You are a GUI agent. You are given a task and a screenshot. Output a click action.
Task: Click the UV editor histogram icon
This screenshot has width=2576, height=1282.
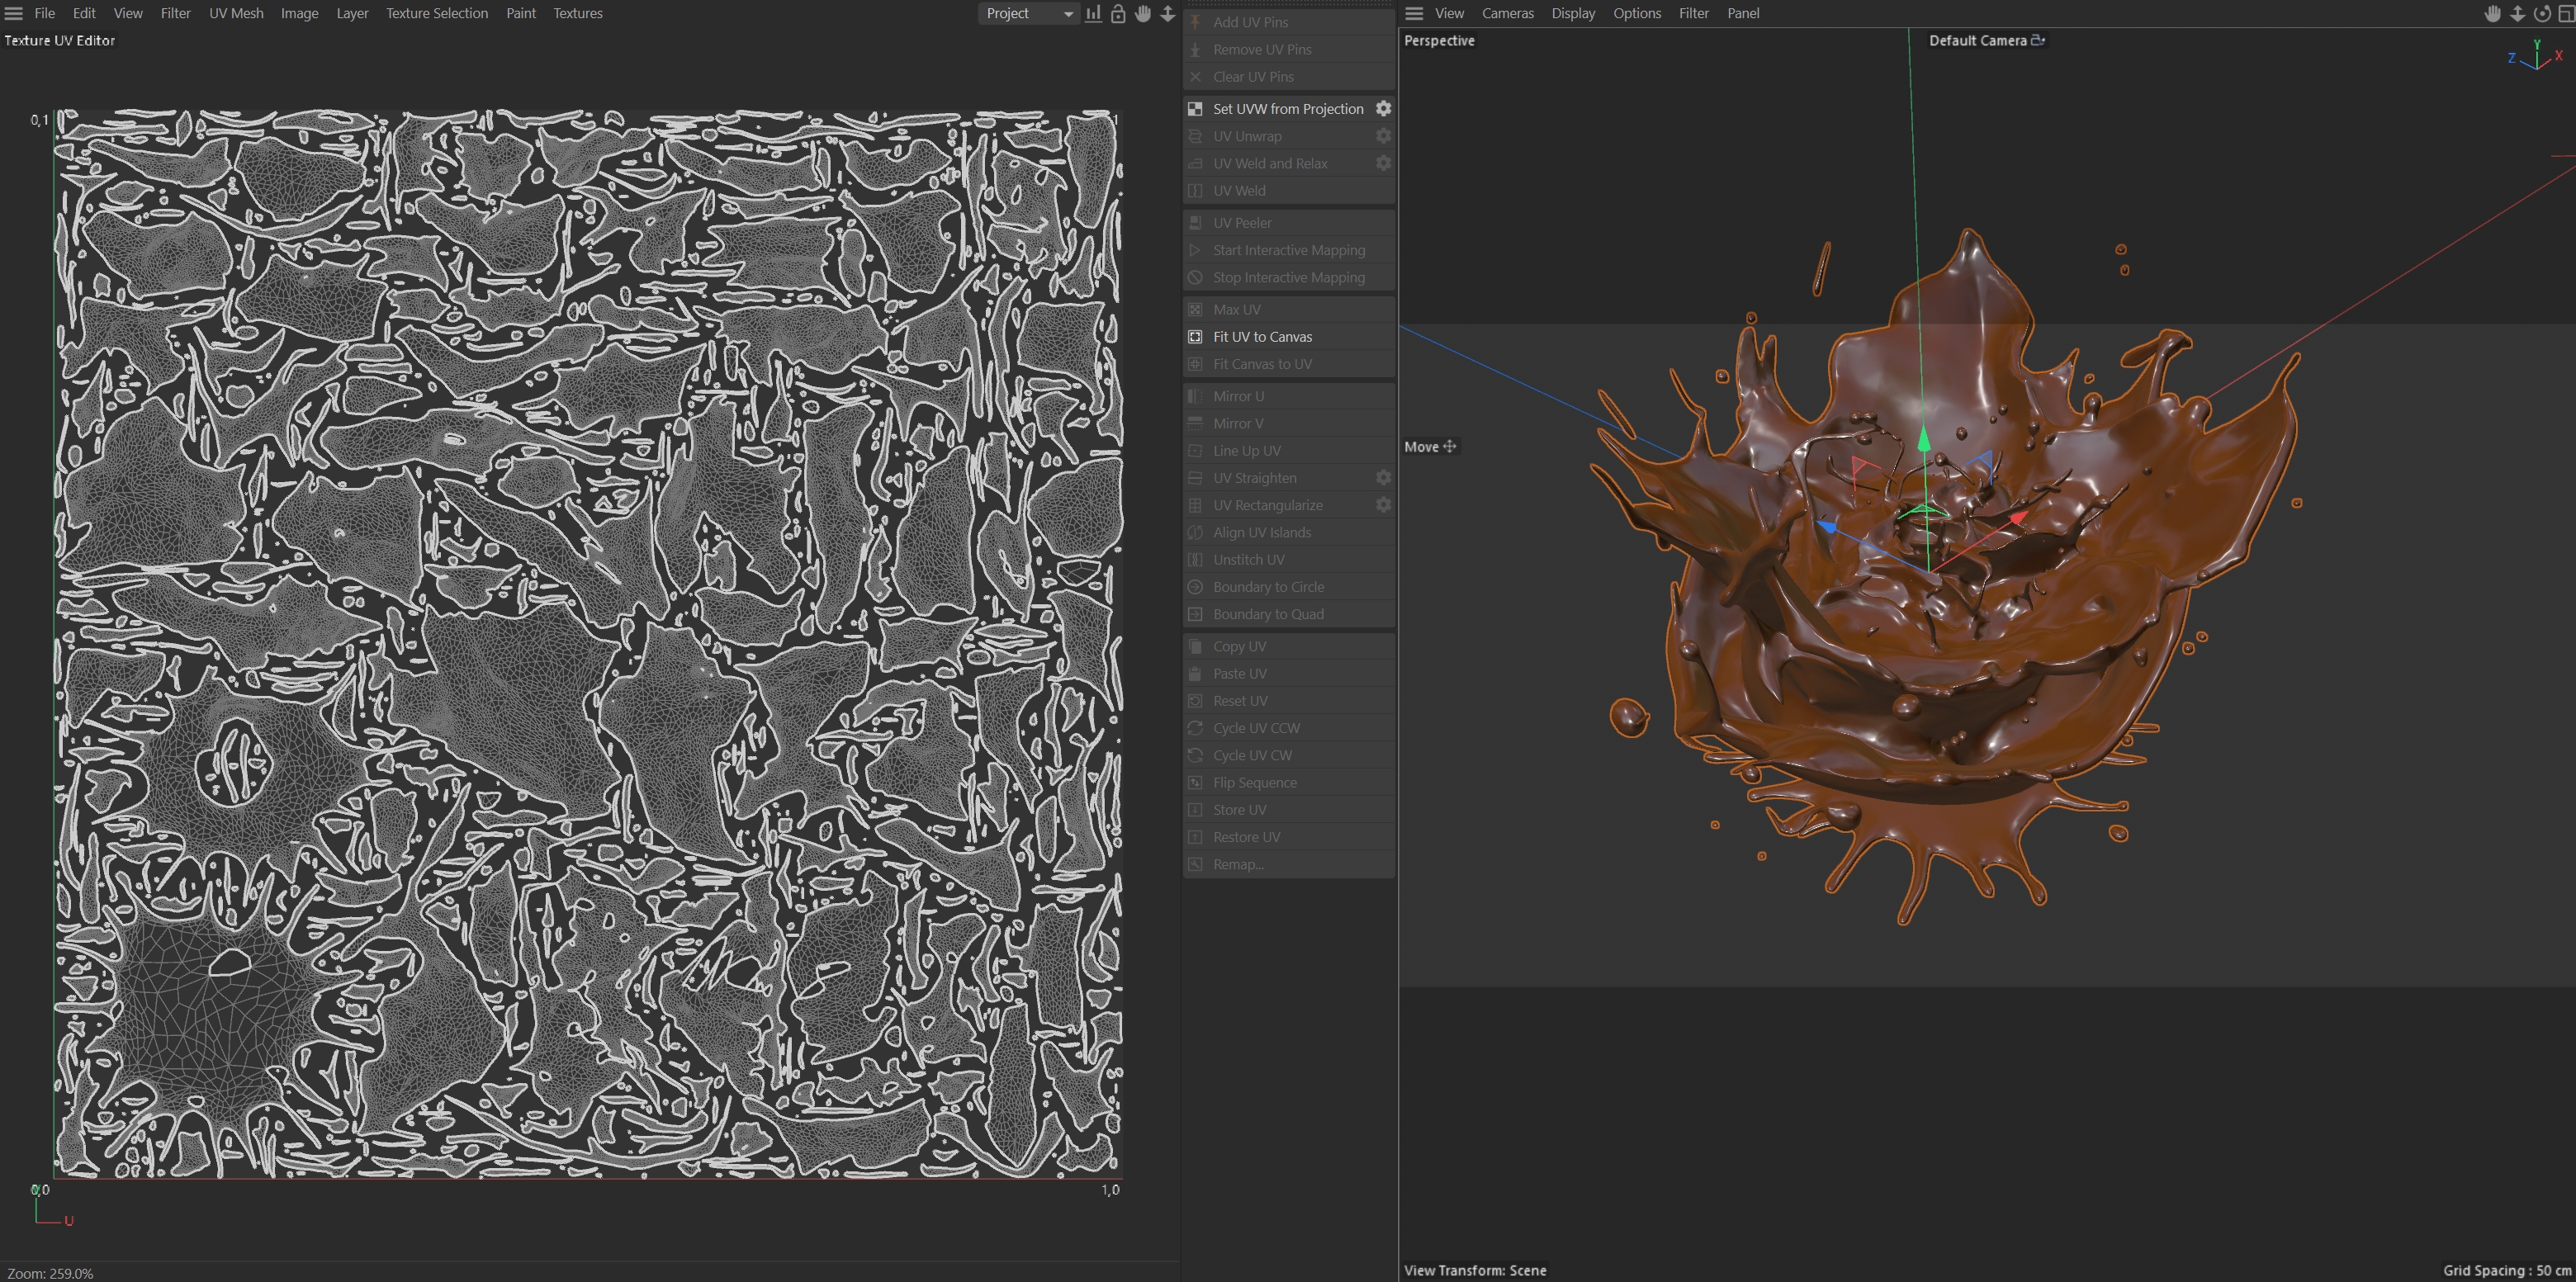click(1093, 13)
